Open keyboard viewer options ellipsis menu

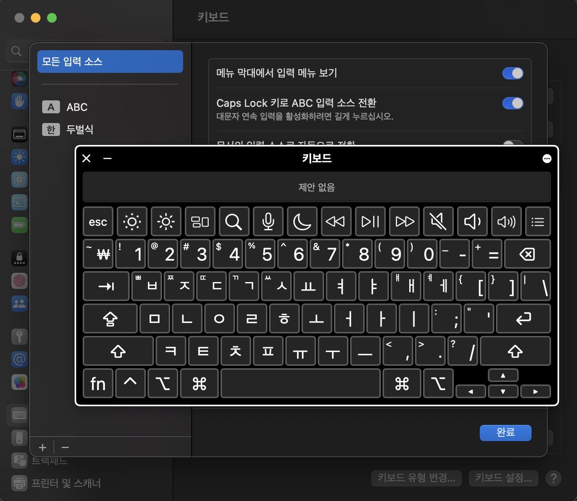click(x=547, y=159)
